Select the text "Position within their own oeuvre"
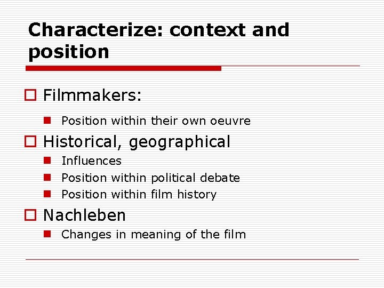This screenshot has height=288, width=384. (156, 121)
